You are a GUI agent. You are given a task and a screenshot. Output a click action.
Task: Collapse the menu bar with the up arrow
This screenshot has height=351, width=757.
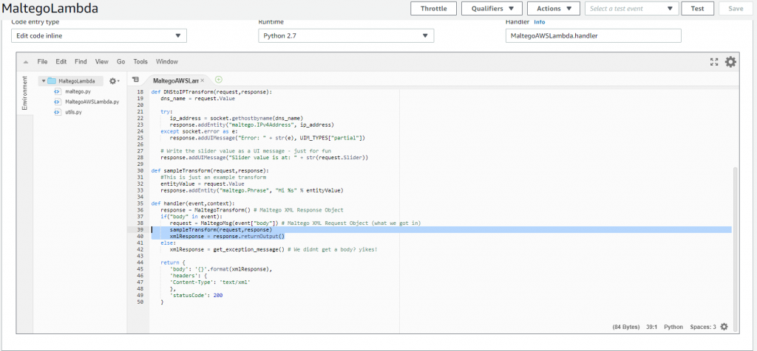(26, 62)
